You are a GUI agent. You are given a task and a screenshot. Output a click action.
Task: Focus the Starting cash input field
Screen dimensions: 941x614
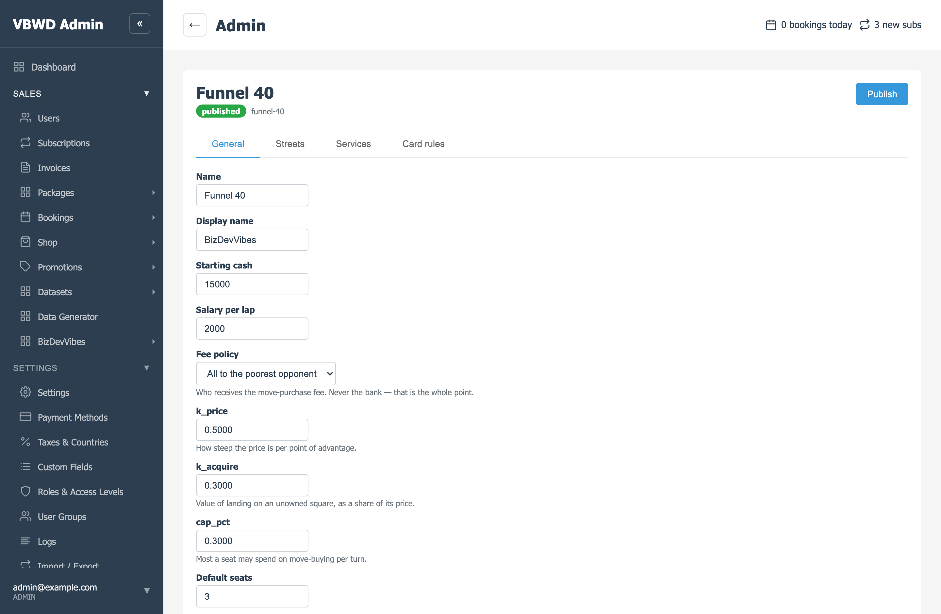[x=252, y=284]
